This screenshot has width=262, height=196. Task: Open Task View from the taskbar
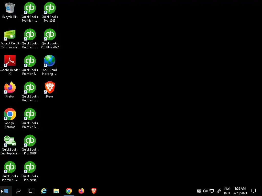tap(31, 191)
